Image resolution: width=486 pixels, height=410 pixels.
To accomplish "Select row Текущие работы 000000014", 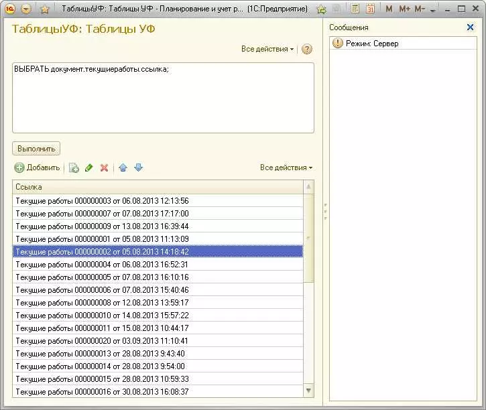I will [x=158, y=366].
